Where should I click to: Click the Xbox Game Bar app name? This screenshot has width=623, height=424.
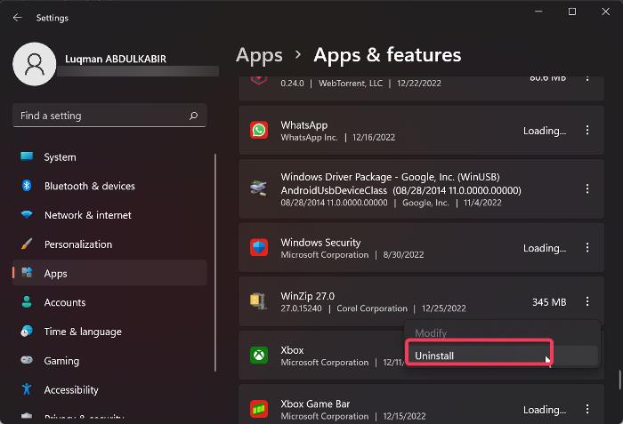[315, 404]
